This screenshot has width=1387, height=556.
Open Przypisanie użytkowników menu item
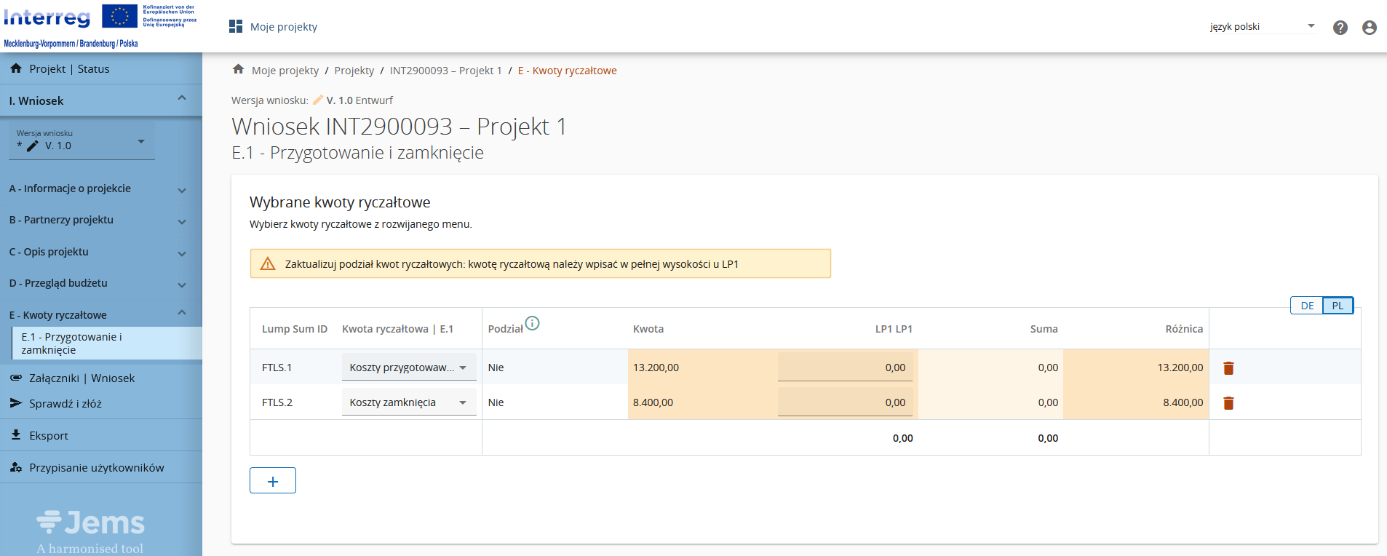coord(96,468)
